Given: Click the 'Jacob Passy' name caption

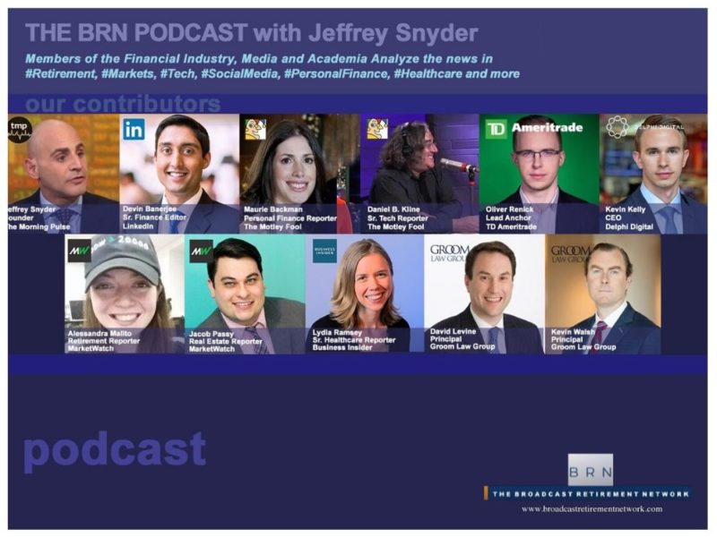Looking at the screenshot, I should point(212,334).
